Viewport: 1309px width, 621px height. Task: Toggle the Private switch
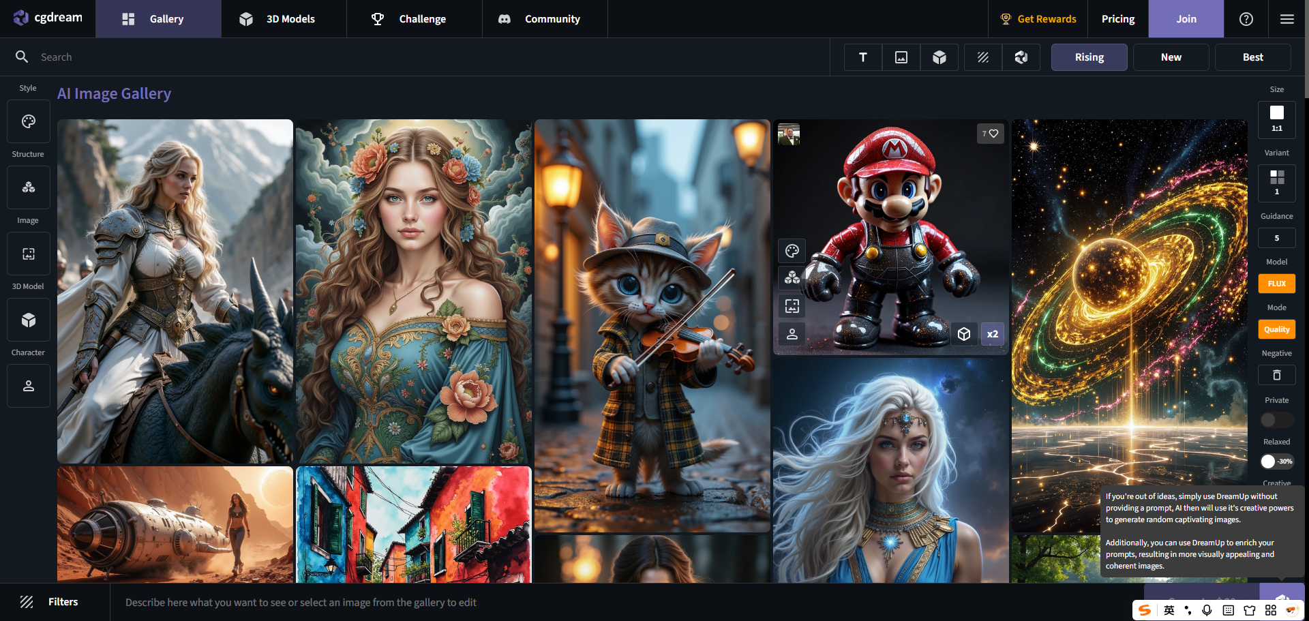pyautogui.click(x=1276, y=420)
